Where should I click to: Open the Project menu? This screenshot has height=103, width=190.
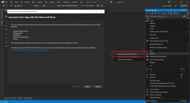pos(27,2)
